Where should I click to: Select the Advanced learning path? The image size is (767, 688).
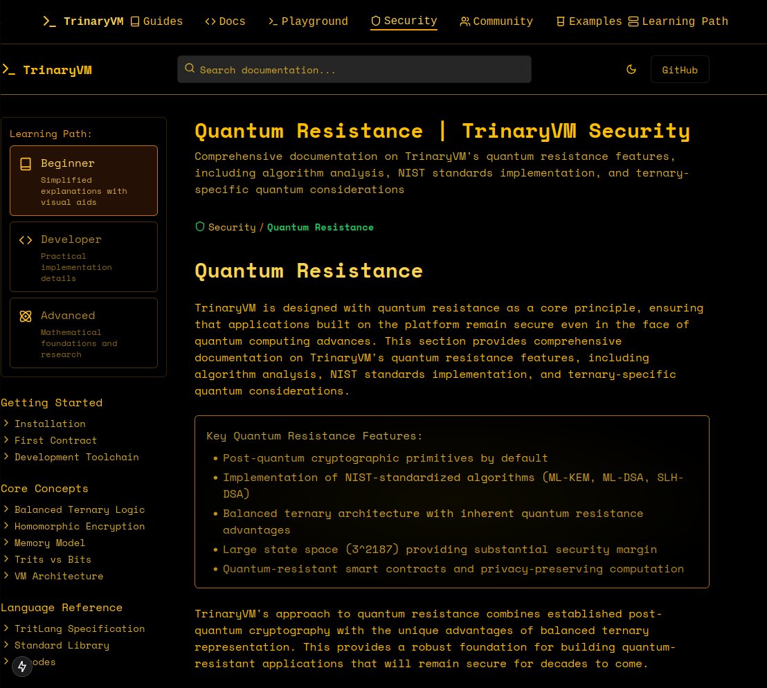click(84, 333)
